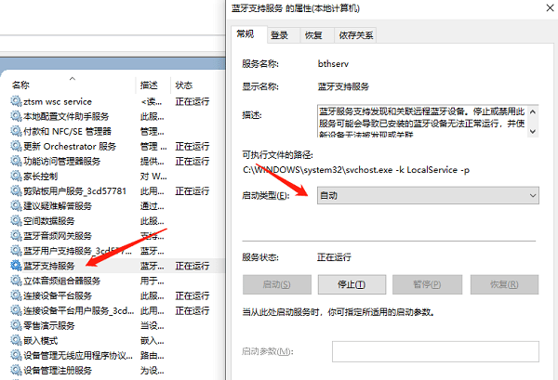558x380 pixels.
Task: Click the 停止(T) button
Action: [x=352, y=284]
